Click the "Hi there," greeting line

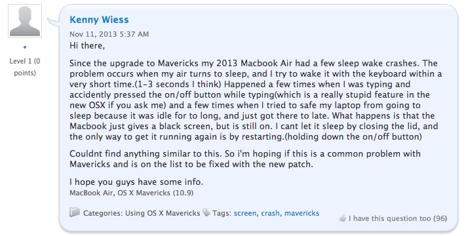click(x=87, y=46)
